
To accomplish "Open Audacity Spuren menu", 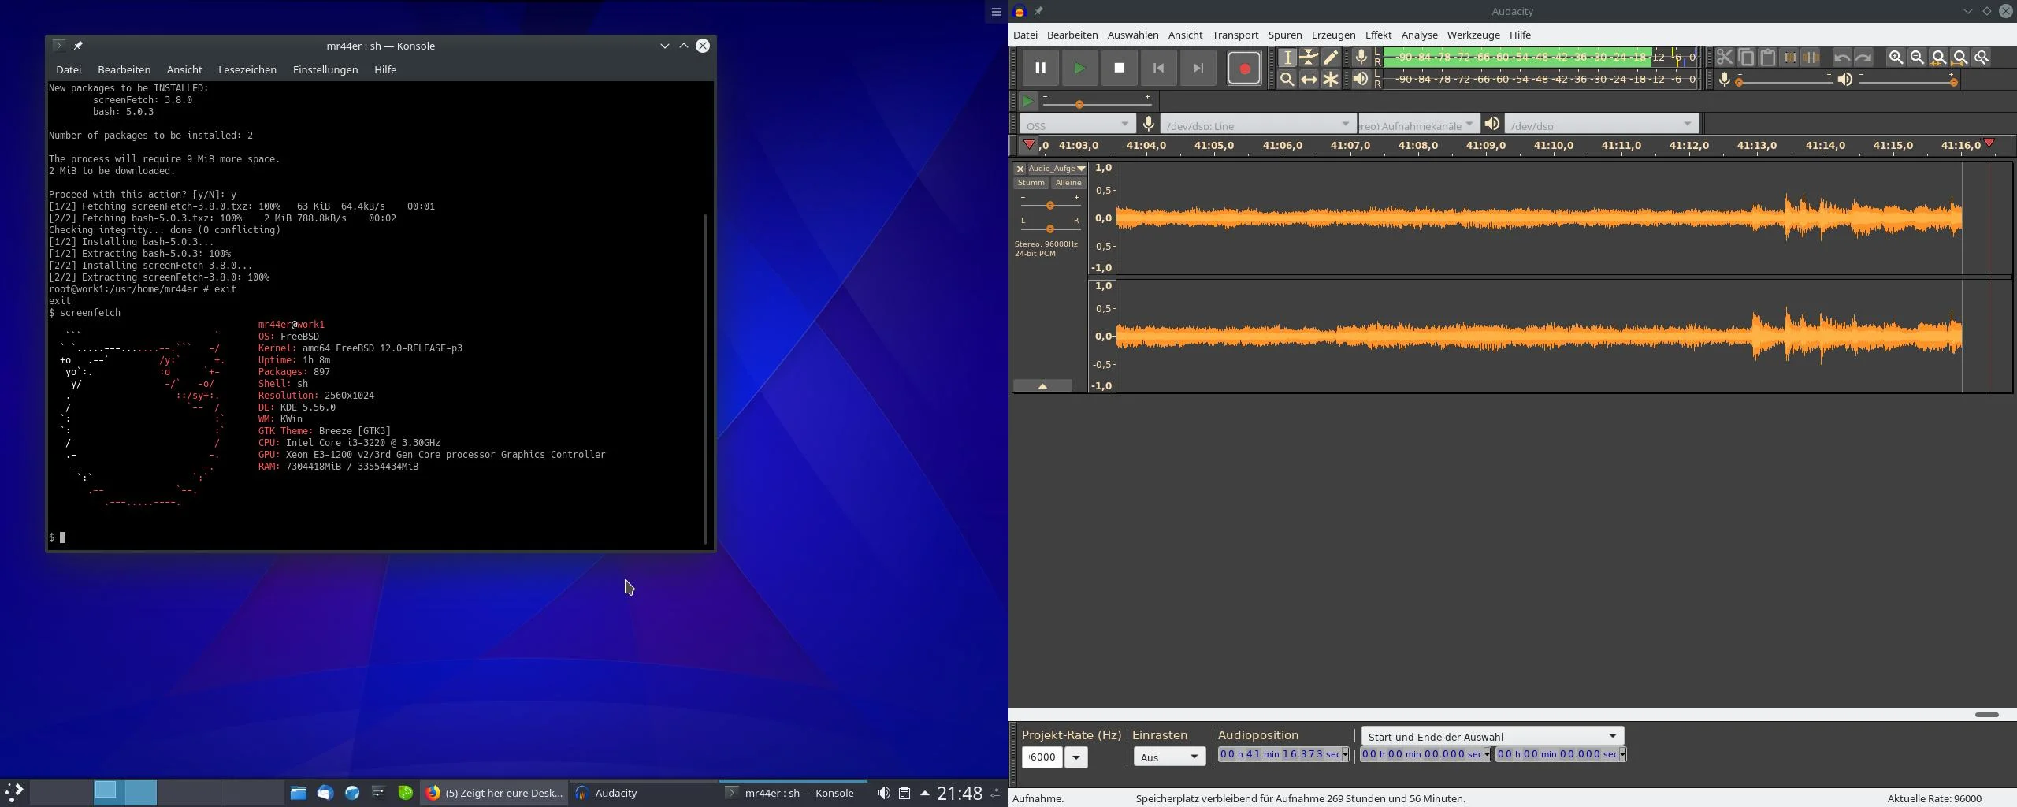I will point(1284,35).
